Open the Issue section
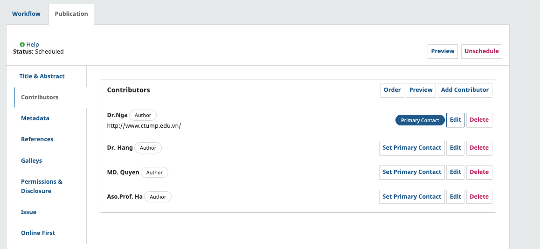540x249 pixels. pyautogui.click(x=28, y=212)
